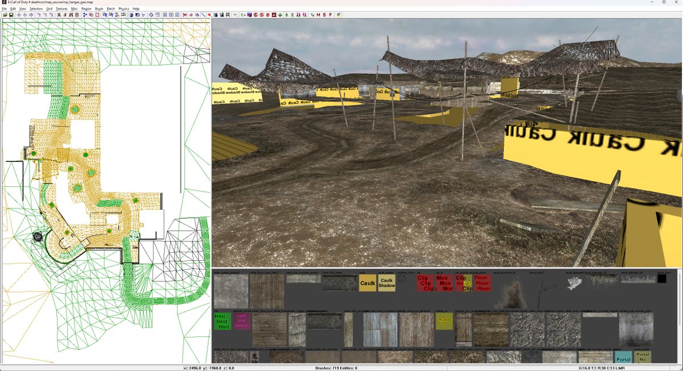Open the Brush menu
Image resolution: width=683 pixels, height=371 pixels.
99,9
